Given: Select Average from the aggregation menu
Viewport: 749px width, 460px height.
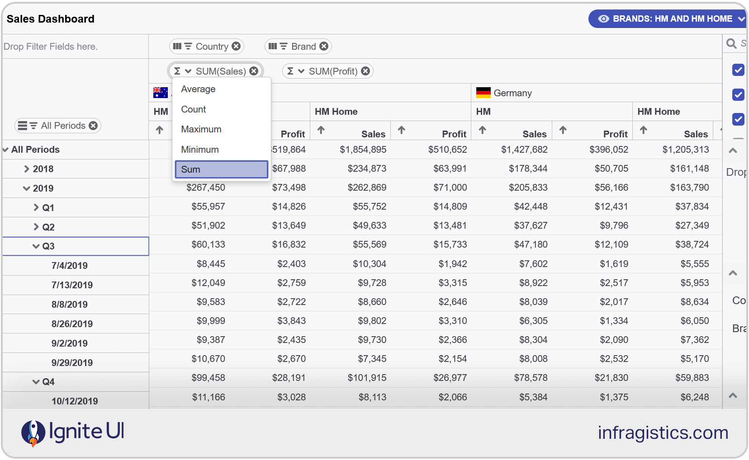Looking at the screenshot, I should click(198, 89).
